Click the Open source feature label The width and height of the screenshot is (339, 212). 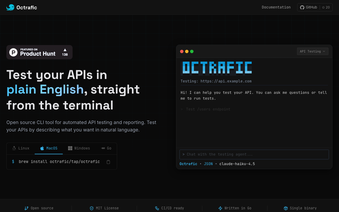tap(42, 208)
